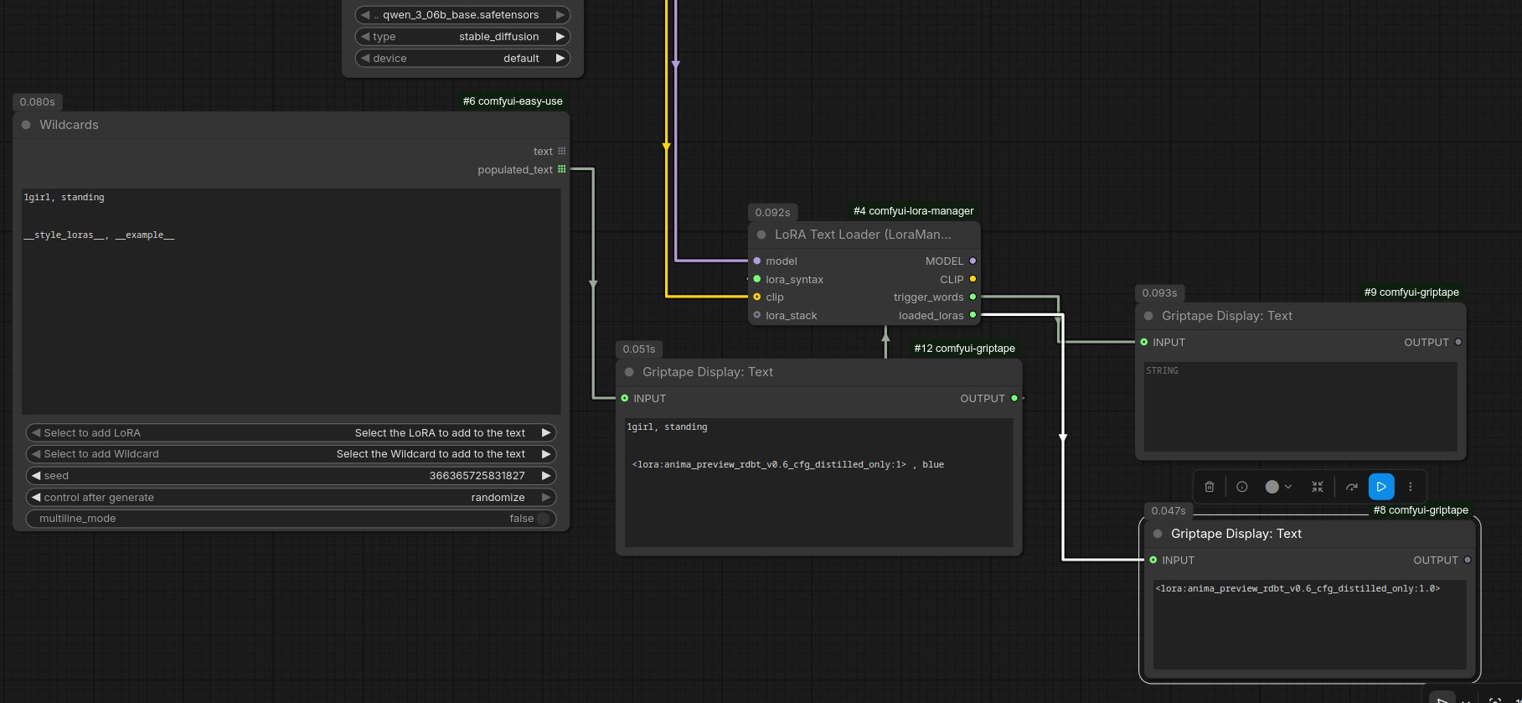Switch device value to next option
Image resolution: width=1522 pixels, height=703 pixels.
pyautogui.click(x=560, y=59)
